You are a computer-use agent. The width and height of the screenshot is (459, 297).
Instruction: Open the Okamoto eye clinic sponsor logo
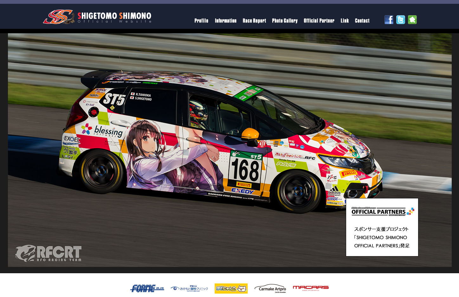[x=189, y=288]
